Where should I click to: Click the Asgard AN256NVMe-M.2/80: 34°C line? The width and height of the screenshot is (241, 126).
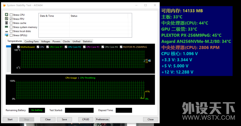196,41
